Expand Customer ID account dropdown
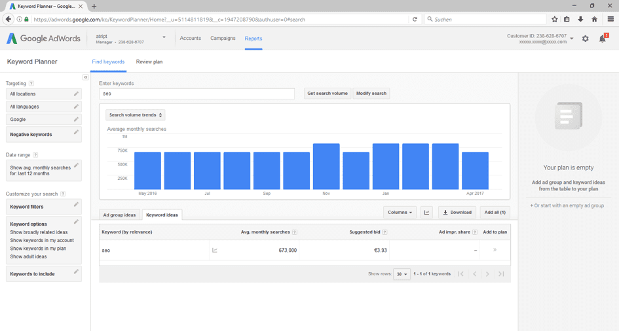Screen dimensions: 619x331 pos(572,39)
